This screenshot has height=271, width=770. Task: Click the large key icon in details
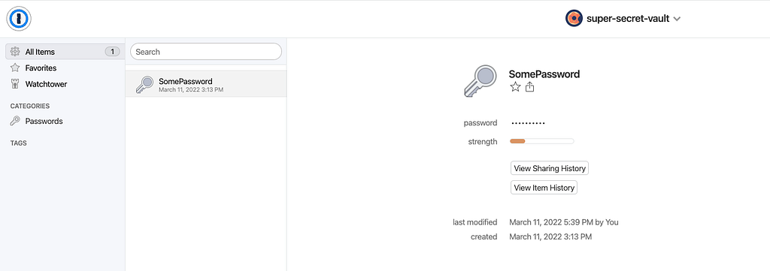click(x=477, y=80)
